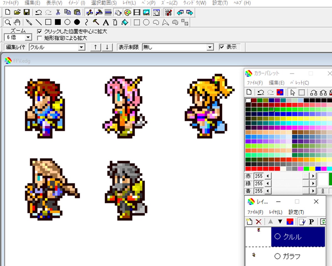Select the hand pan tool
The width and height of the screenshot is (332, 266).
(17, 22)
